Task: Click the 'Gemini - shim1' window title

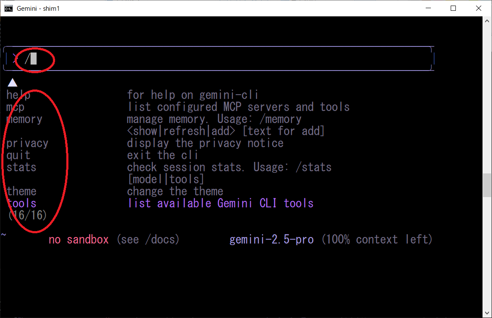Action: point(38,9)
